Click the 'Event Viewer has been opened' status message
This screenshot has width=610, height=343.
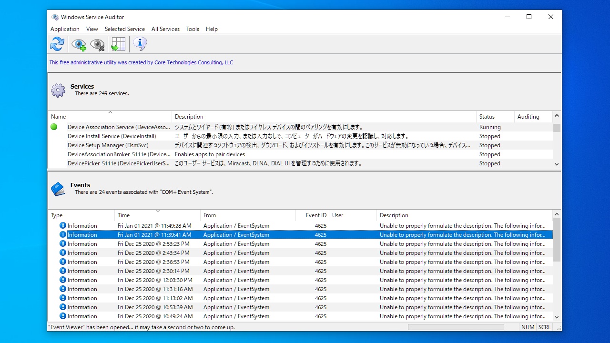[142, 327]
